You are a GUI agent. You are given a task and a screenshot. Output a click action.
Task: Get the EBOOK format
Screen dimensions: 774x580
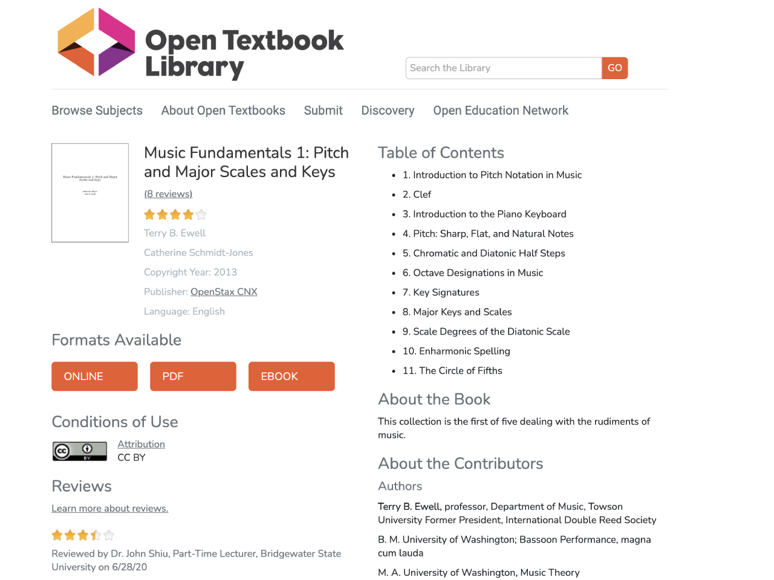[291, 376]
